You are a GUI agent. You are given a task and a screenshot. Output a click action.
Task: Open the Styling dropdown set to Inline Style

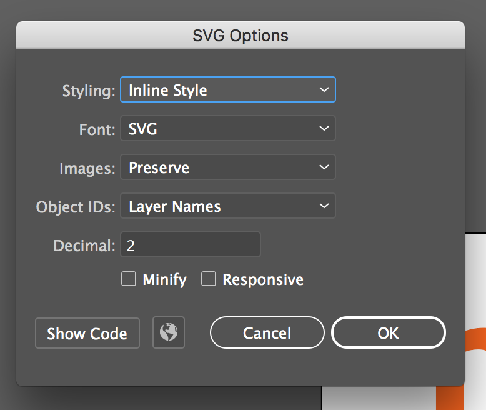228,89
